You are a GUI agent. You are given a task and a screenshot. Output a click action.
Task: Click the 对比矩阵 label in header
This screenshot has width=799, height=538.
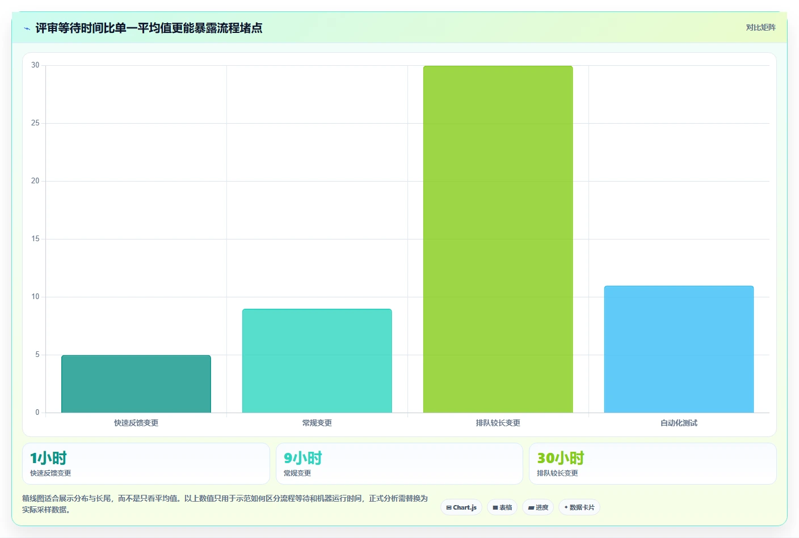coord(760,27)
